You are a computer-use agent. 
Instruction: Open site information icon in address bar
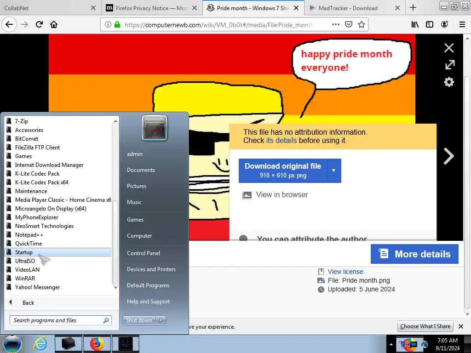[x=108, y=25]
